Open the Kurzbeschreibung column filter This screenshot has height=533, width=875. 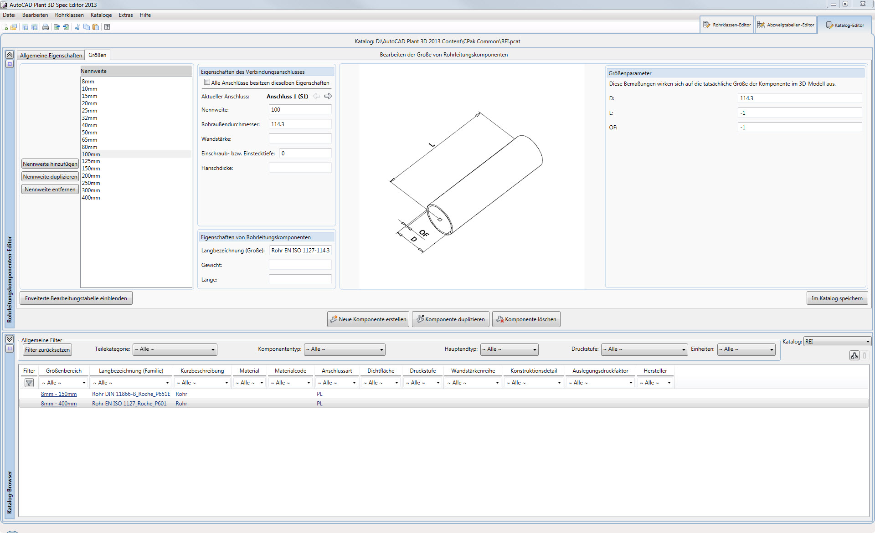pos(202,383)
